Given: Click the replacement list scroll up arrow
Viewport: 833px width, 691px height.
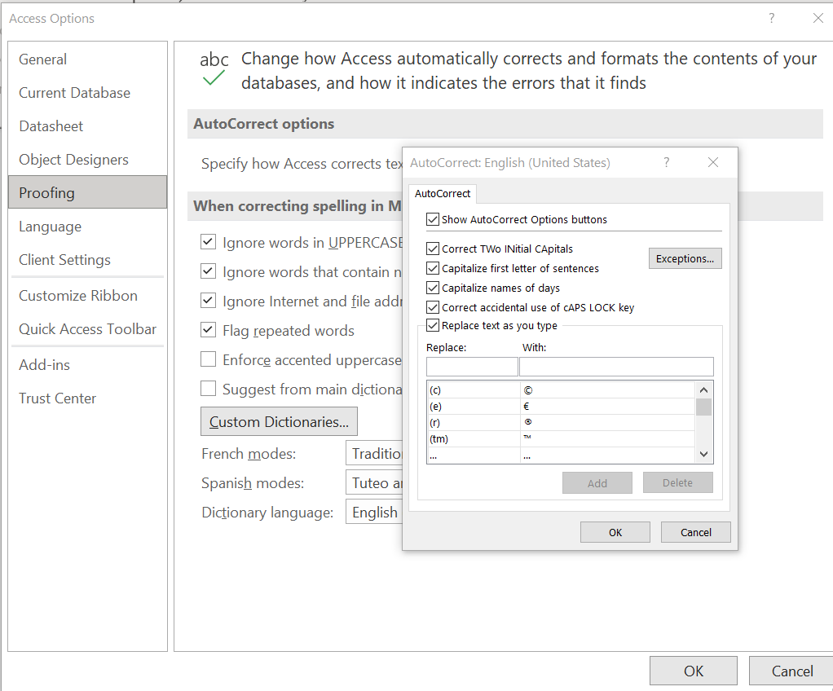Looking at the screenshot, I should 704,390.
